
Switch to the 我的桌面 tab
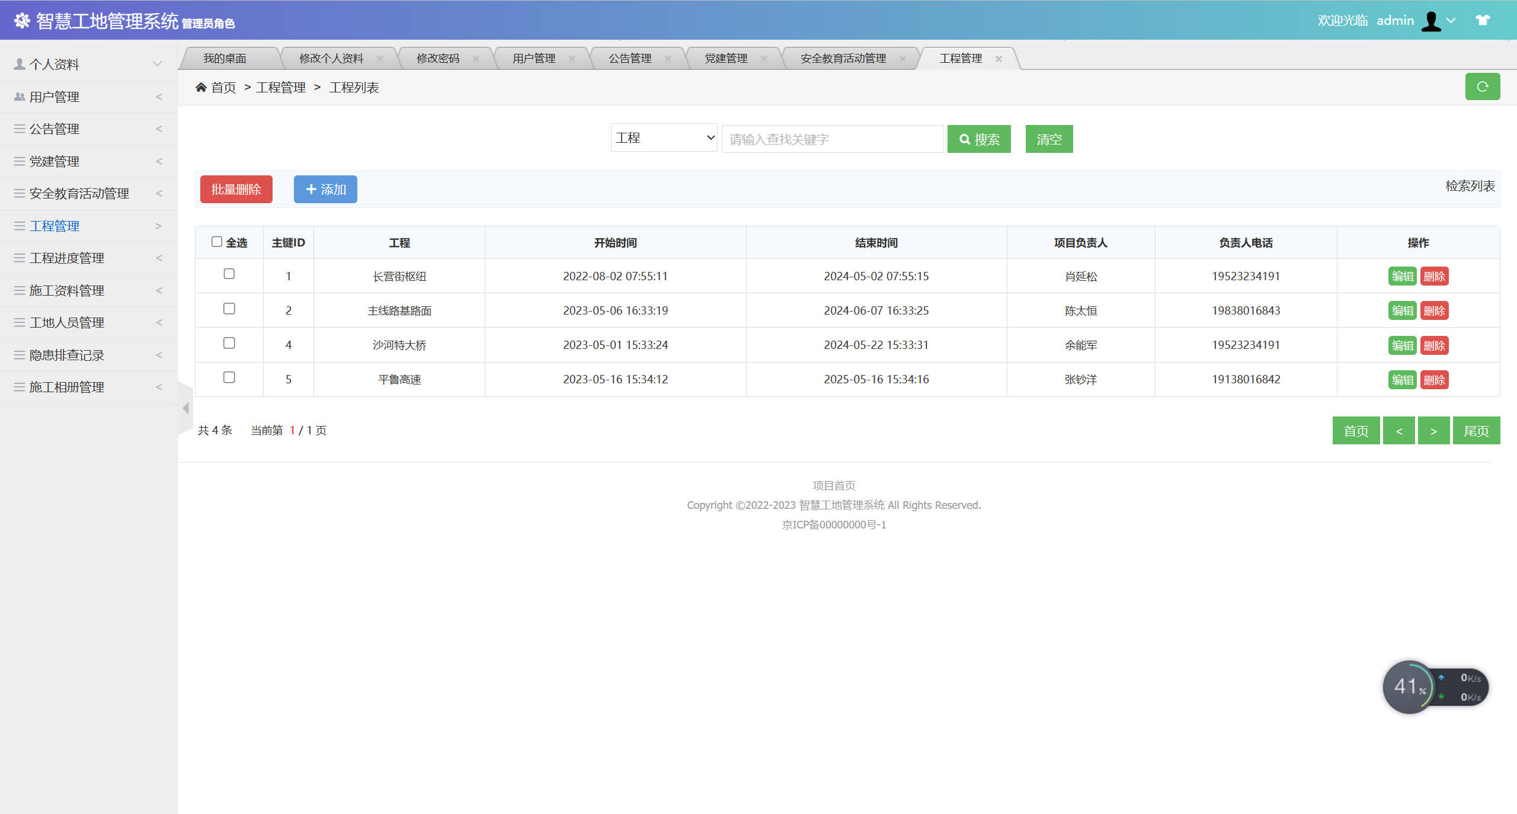[x=225, y=57]
